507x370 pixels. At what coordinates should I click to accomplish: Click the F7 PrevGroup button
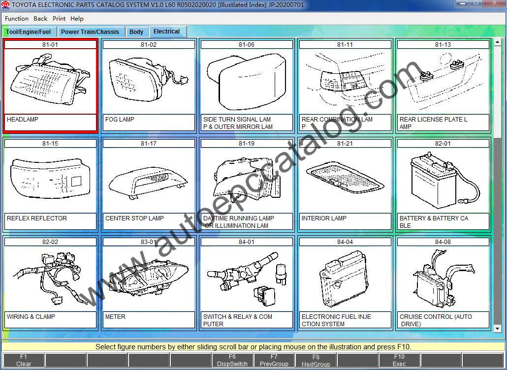pos(274,360)
